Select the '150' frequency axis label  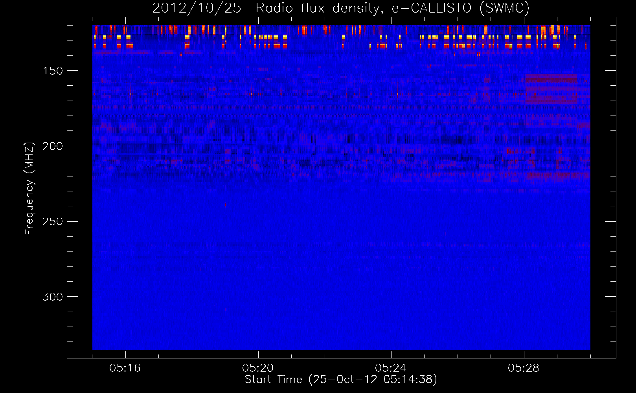pos(53,71)
